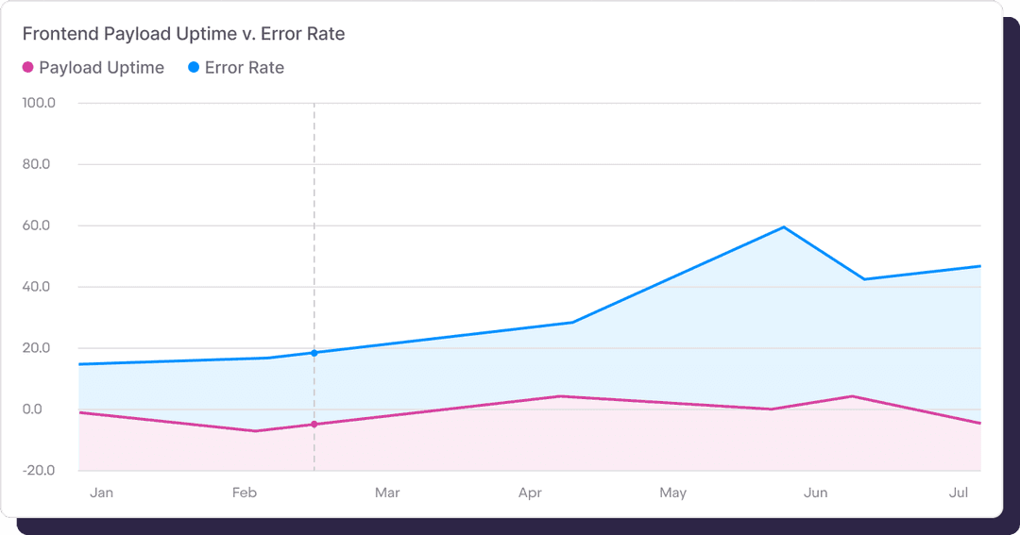Click the 100.0 y-axis label
This screenshot has width=1020, height=535.
[x=39, y=103]
